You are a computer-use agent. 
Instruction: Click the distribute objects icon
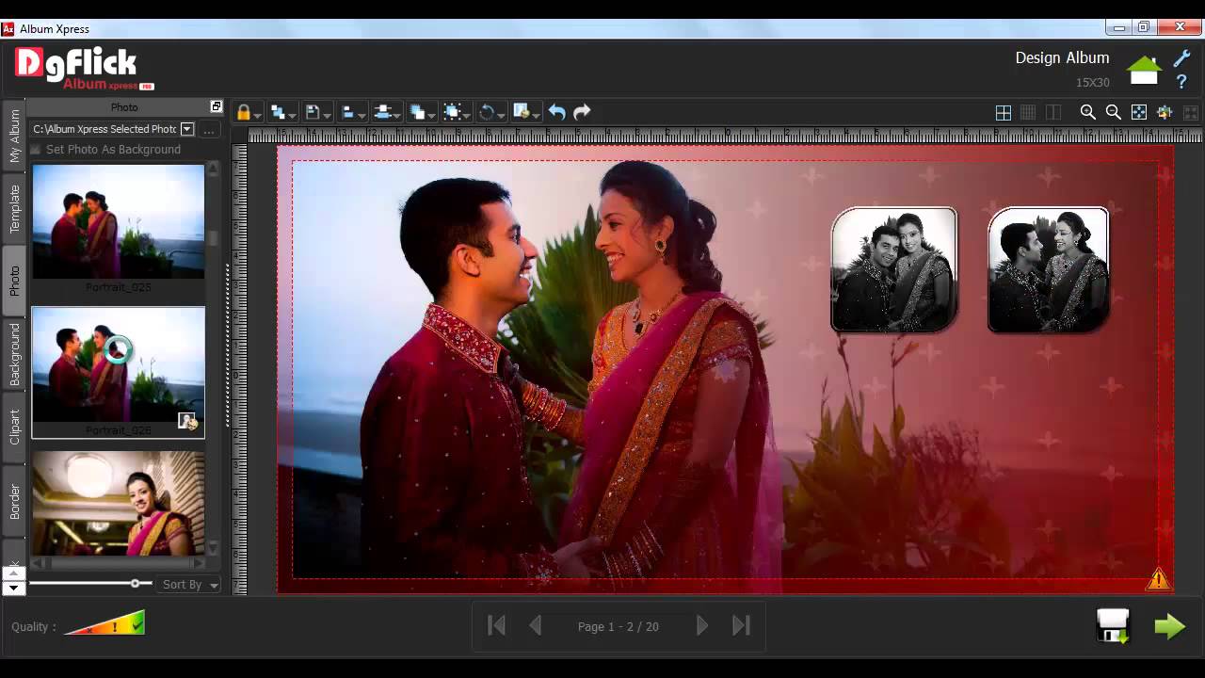(383, 112)
